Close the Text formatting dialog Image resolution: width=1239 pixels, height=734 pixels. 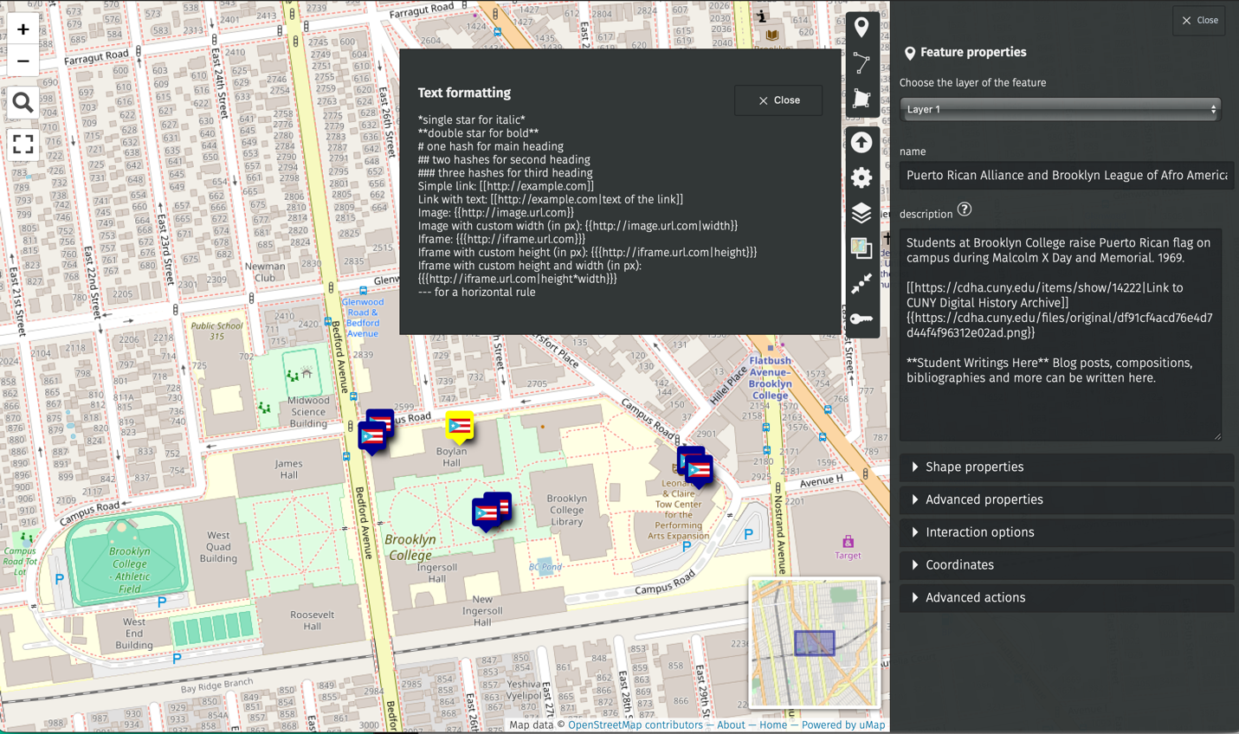[778, 100]
